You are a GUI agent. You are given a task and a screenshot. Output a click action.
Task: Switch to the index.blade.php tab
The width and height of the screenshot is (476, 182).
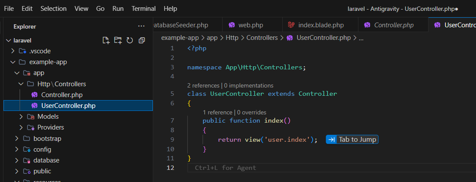[320, 25]
